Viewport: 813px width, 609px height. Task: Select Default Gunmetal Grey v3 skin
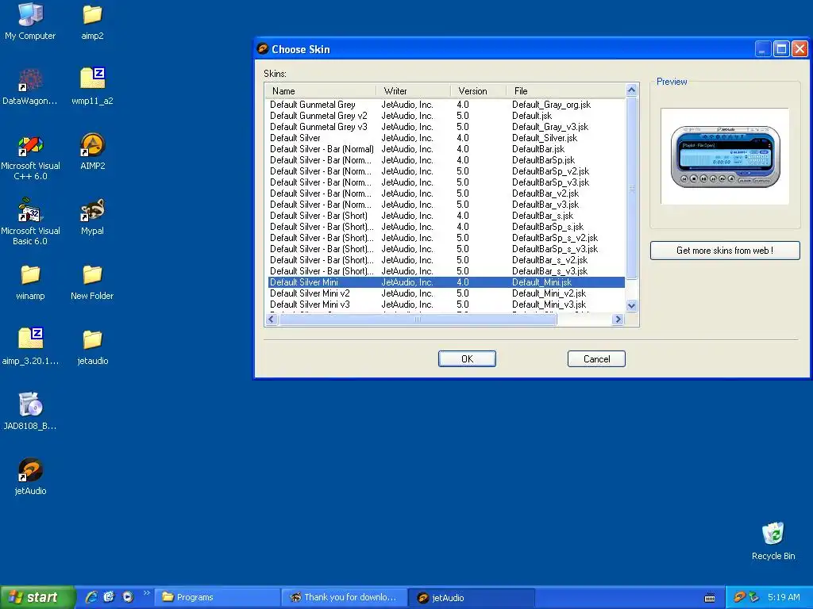pos(446,127)
